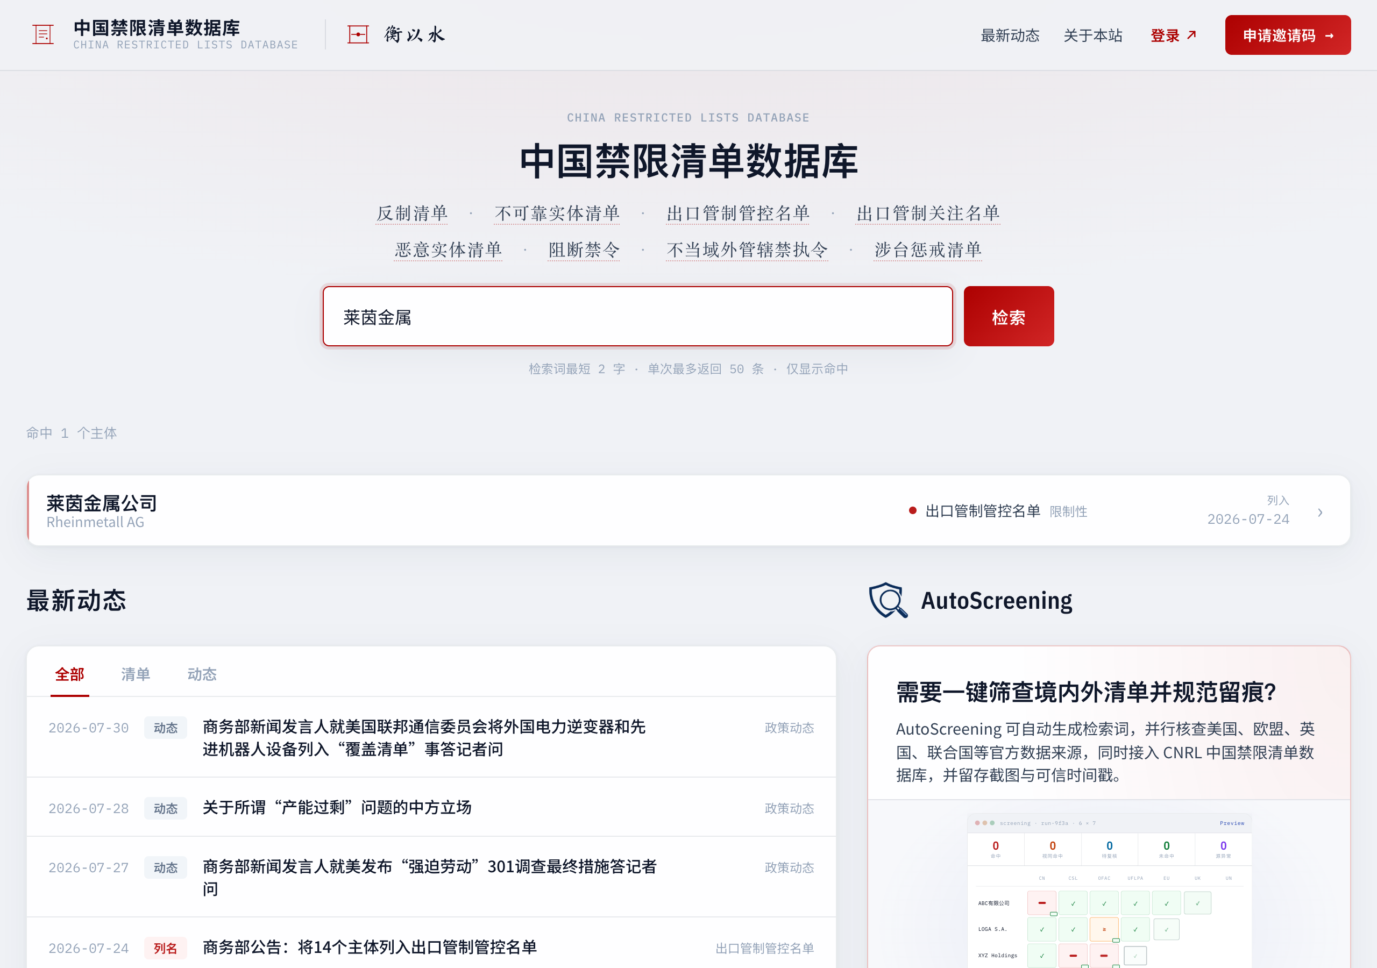This screenshot has height=968, width=1377.
Task: Select the 全部 tab in 最新动态
Action: point(69,674)
